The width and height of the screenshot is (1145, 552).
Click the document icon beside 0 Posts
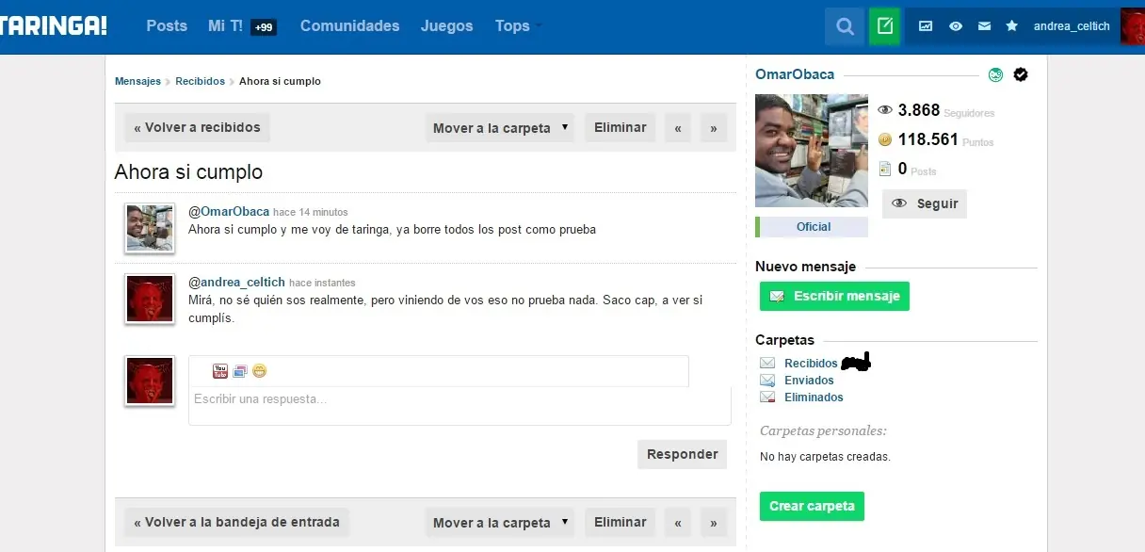[x=885, y=169]
